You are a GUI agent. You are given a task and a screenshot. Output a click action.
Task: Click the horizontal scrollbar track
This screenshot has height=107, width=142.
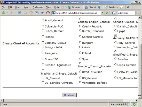(129, 100)
